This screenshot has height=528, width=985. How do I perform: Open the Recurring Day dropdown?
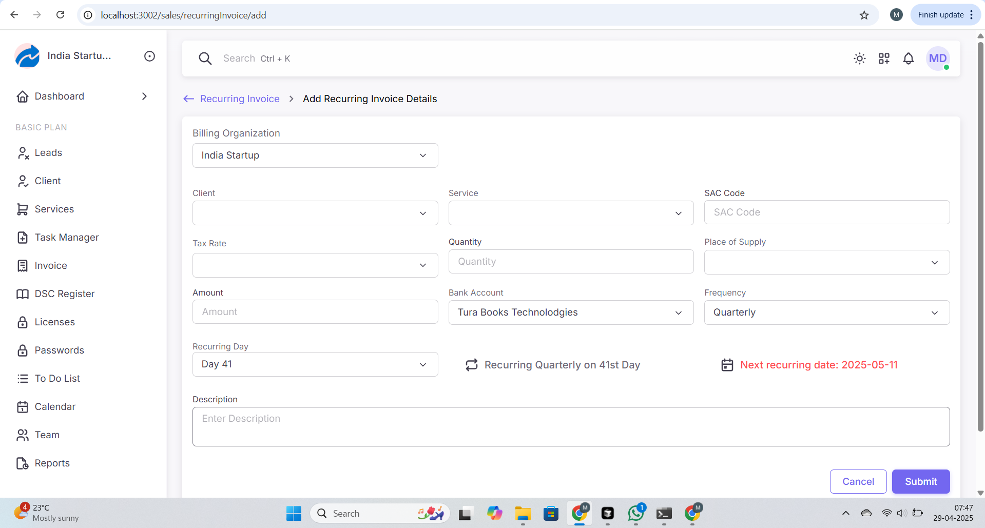[x=315, y=364]
